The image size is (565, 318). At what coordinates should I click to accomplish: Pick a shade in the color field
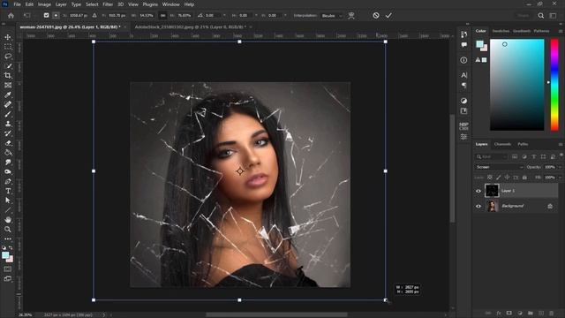tap(517, 85)
